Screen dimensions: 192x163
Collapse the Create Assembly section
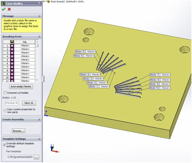[x=39, y=119]
